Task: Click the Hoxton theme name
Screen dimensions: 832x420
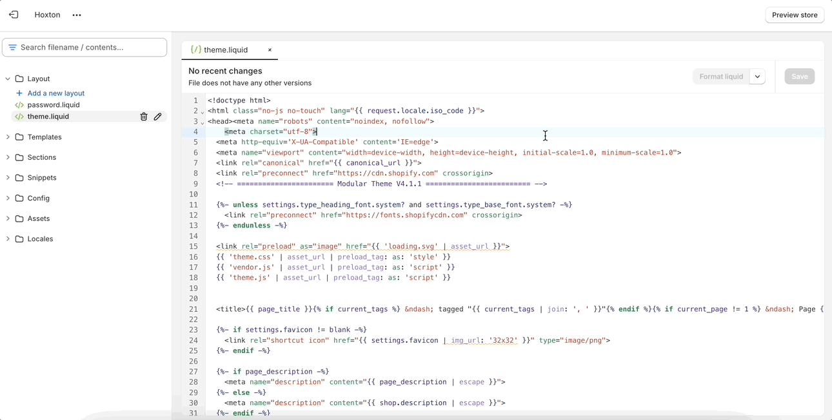Action: point(47,15)
